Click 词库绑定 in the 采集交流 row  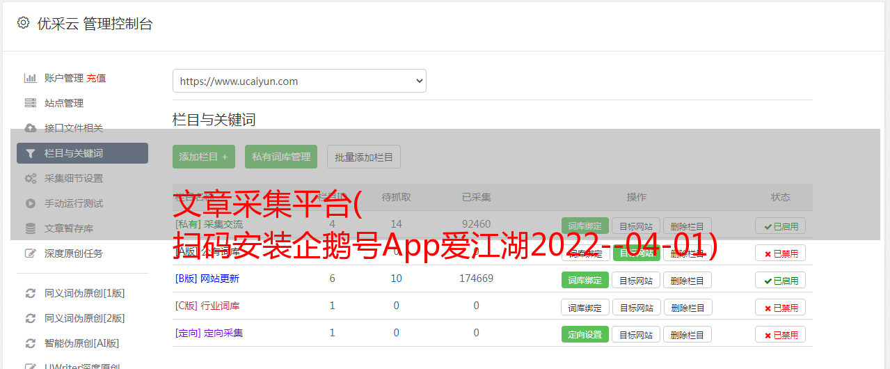pyautogui.click(x=585, y=226)
